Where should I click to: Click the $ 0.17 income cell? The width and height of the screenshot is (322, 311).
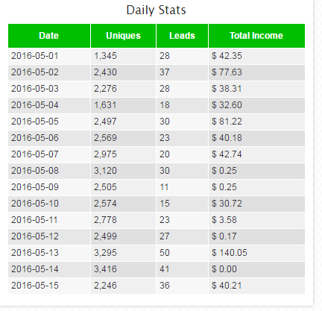256,236
